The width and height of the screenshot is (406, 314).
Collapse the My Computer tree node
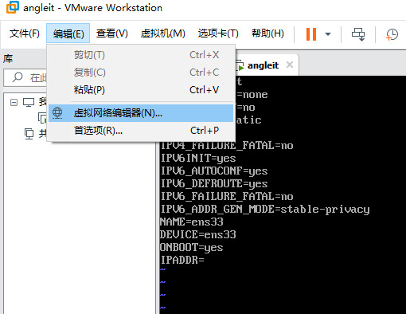click(x=14, y=102)
